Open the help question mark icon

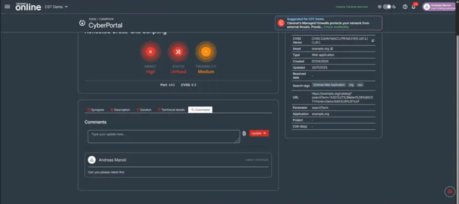[405, 7]
